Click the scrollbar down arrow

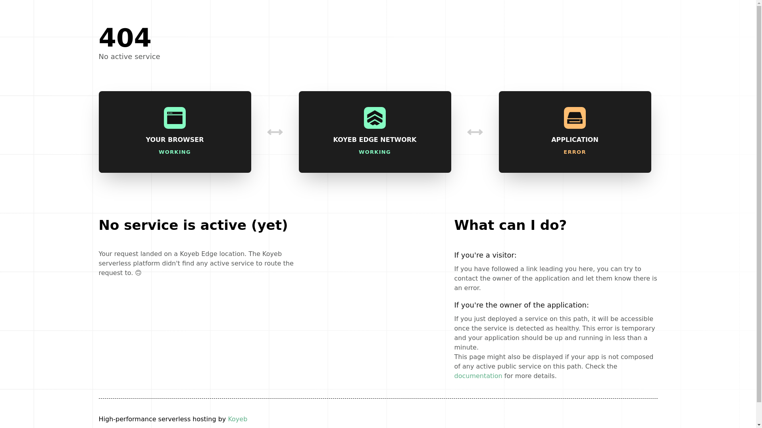pos(759,425)
